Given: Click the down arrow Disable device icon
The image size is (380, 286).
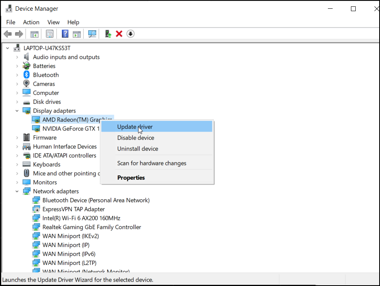Looking at the screenshot, I should [131, 34].
